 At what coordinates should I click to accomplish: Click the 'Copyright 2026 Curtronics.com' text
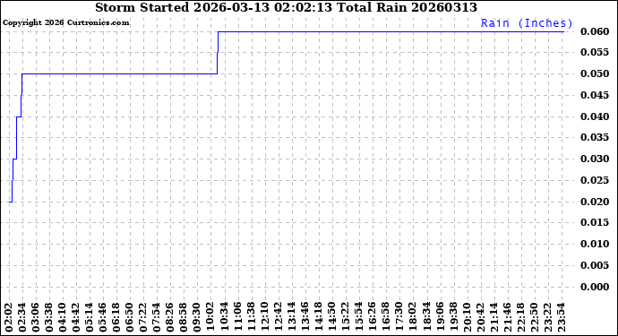click(65, 22)
